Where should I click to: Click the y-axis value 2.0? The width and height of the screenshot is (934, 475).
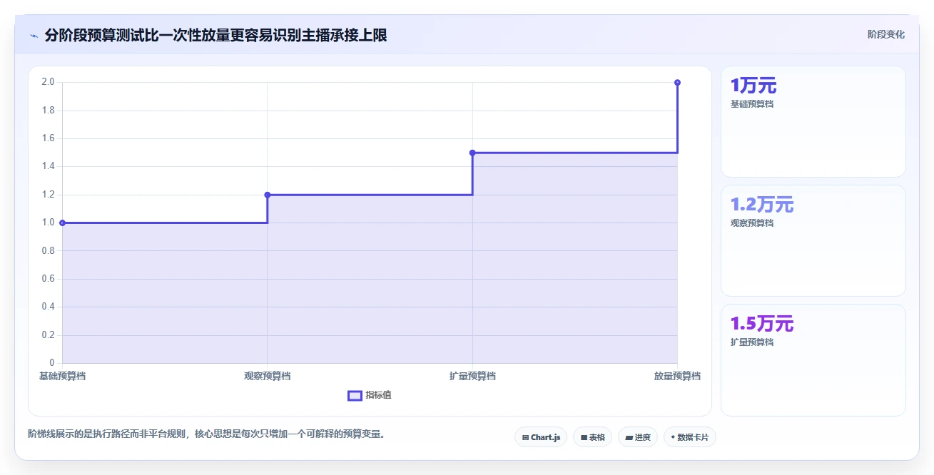pos(48,82)
